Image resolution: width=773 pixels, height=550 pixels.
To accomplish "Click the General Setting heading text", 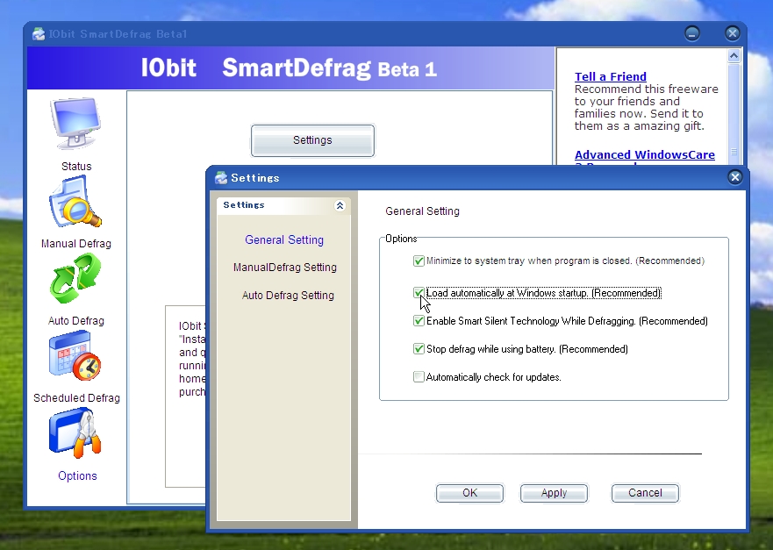I will click(423, 211).
